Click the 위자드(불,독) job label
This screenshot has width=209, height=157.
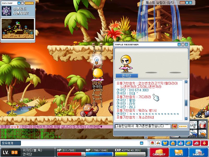(32, 150)
